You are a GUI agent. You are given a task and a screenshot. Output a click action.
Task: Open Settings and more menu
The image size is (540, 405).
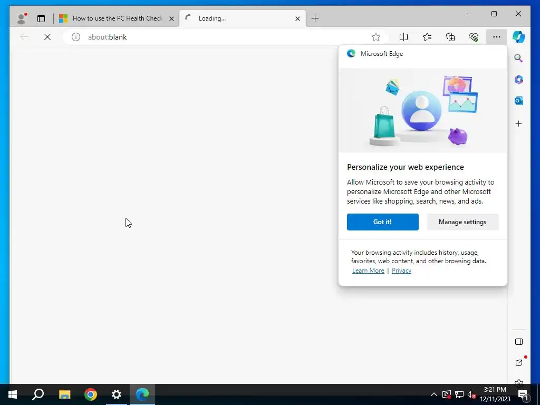click(x=497, y=37)
